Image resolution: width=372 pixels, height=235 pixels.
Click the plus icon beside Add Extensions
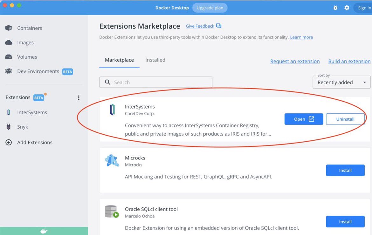coord(9,142)
